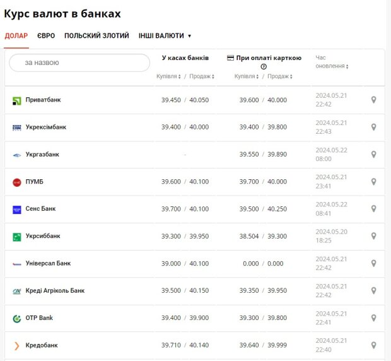Click the OTP Bank logo icon
Screen dimensions: 391x361
click(x=17, y=318)
